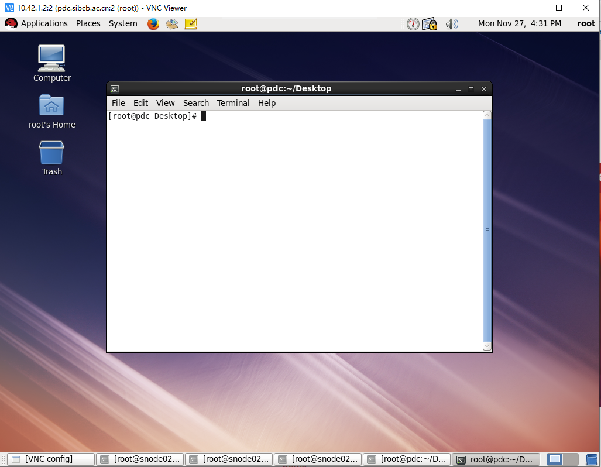This screenshot has width=601, height=467.
Task: Open the lock/security tray icon
Action: [430, 23]
